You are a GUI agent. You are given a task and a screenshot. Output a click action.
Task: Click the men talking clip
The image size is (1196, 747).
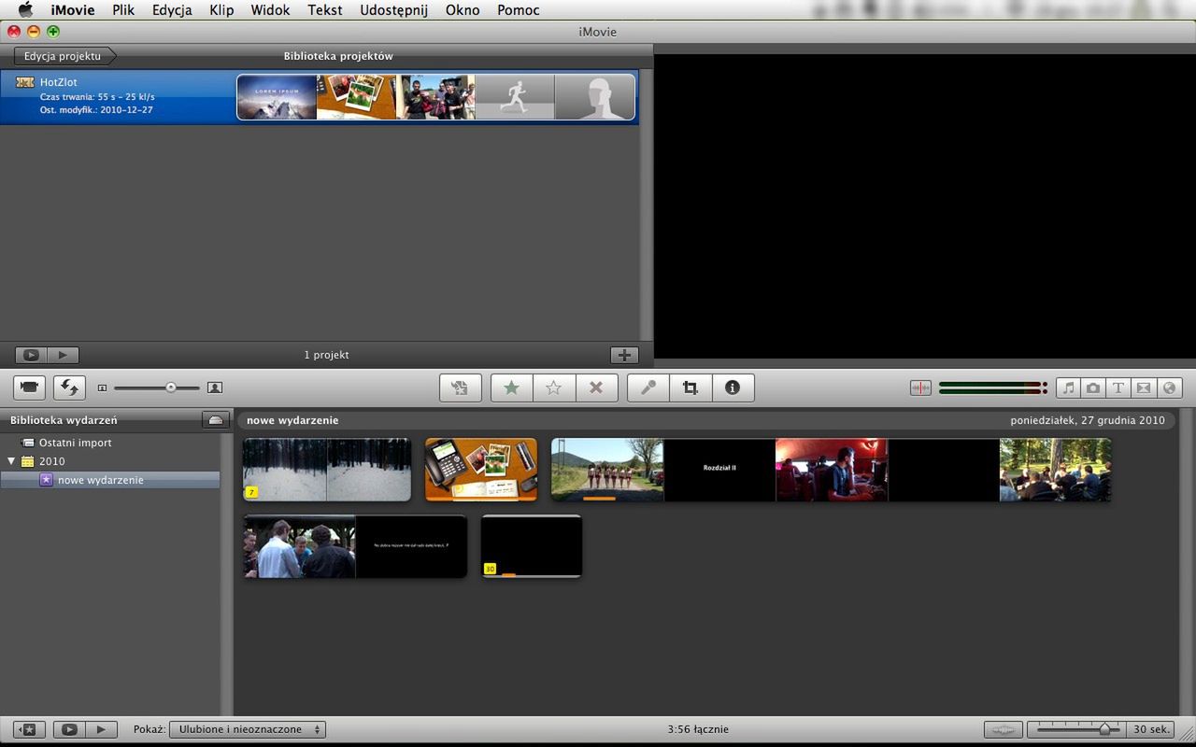tap(299, 546)
